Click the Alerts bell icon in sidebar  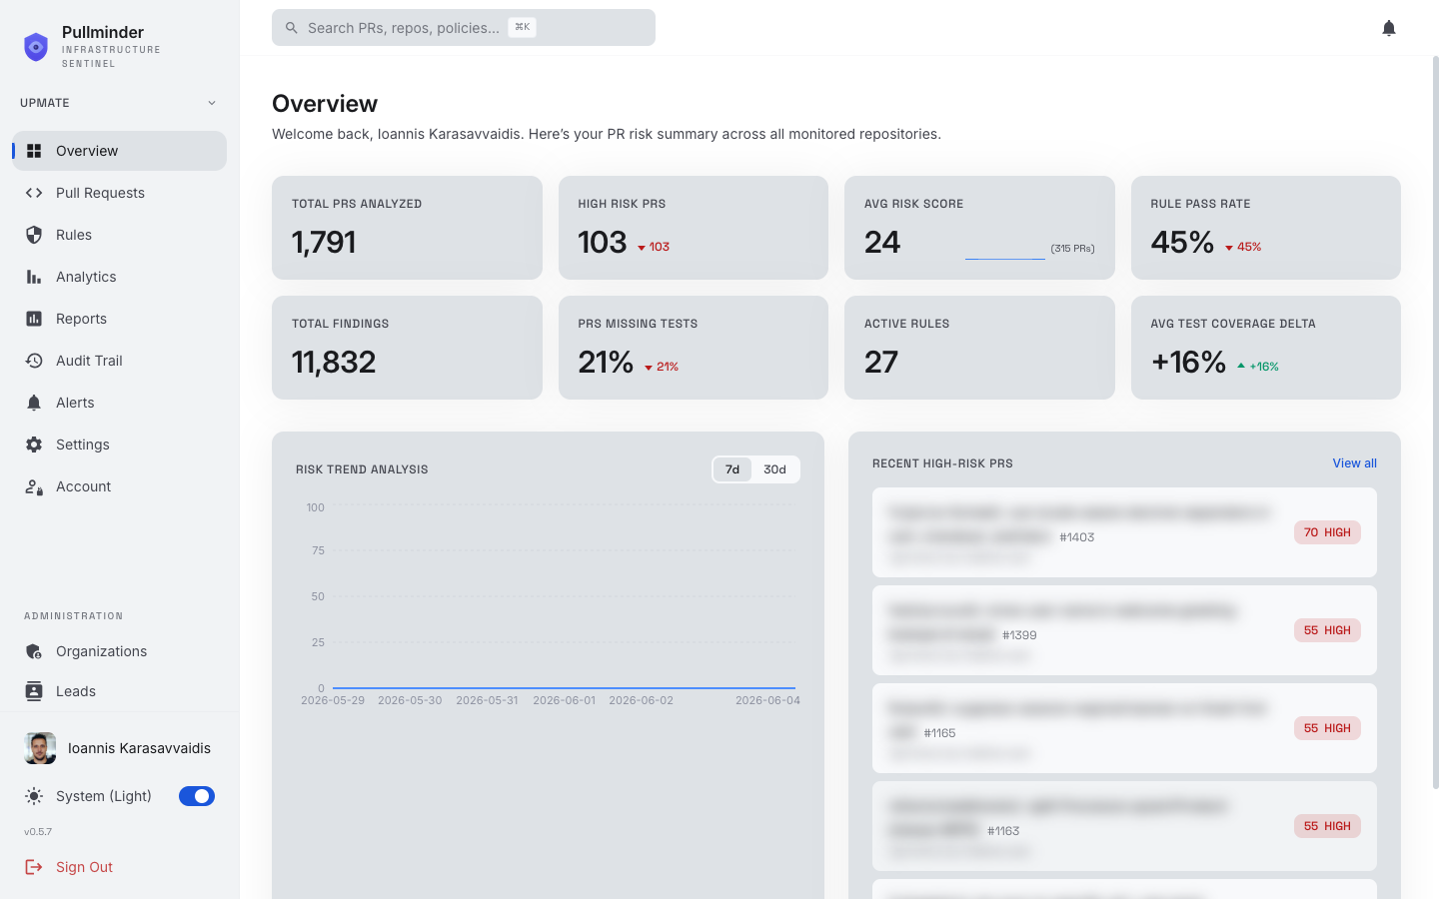point(34,403)
